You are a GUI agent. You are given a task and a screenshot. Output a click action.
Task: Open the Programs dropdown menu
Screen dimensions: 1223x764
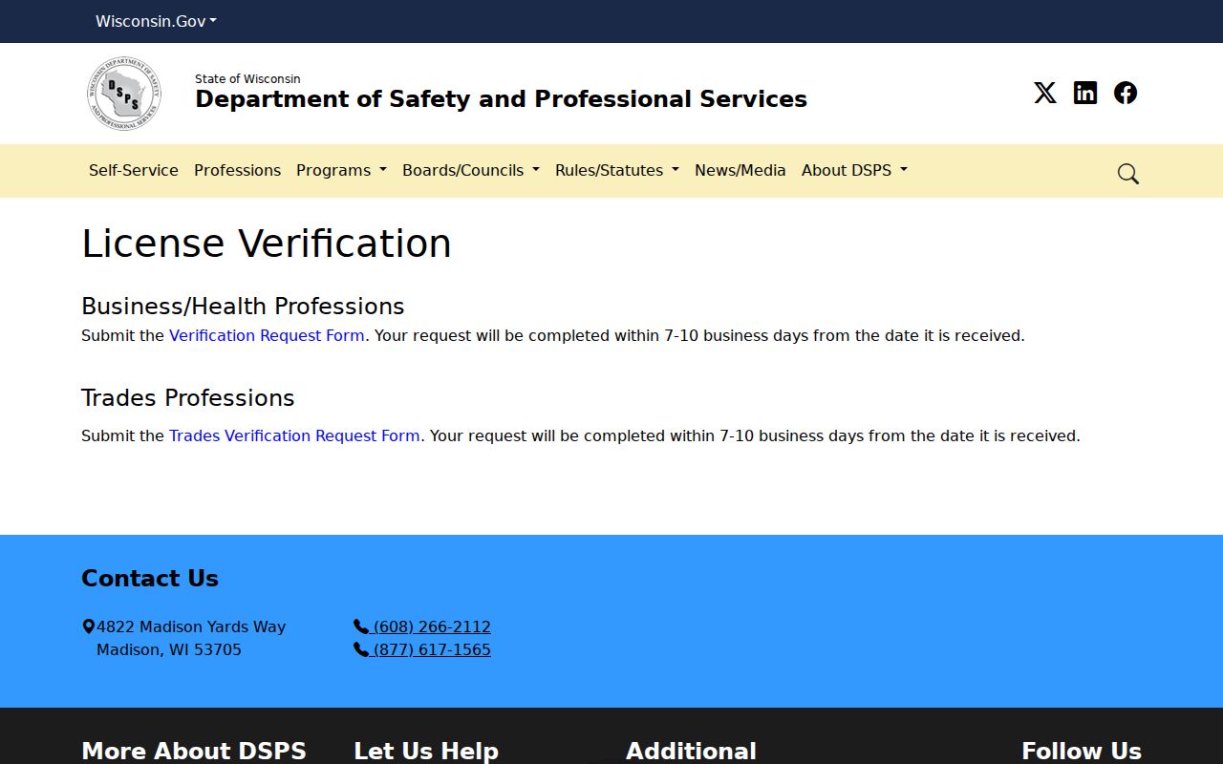click(341, 170)
